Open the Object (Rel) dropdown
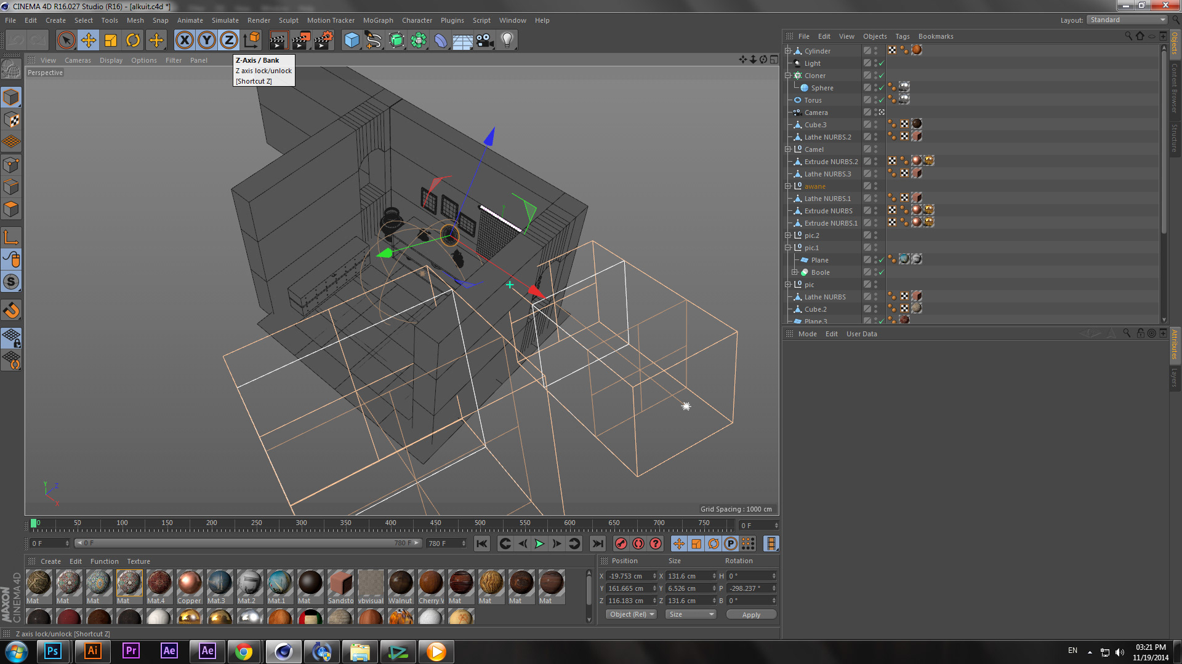This screenshot has height=664, width=1182. 631,614
